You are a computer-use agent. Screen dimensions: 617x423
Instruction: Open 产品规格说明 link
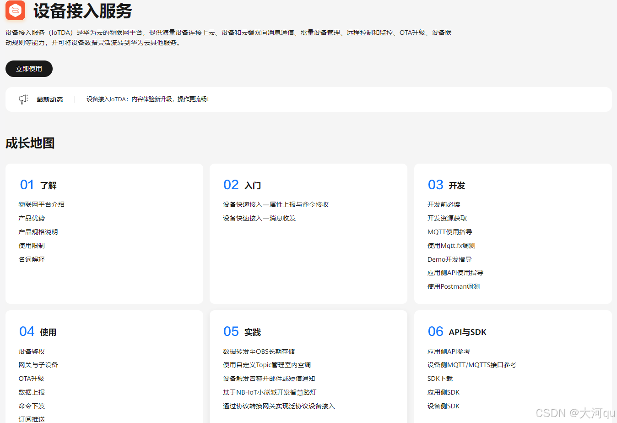(38, 232)
